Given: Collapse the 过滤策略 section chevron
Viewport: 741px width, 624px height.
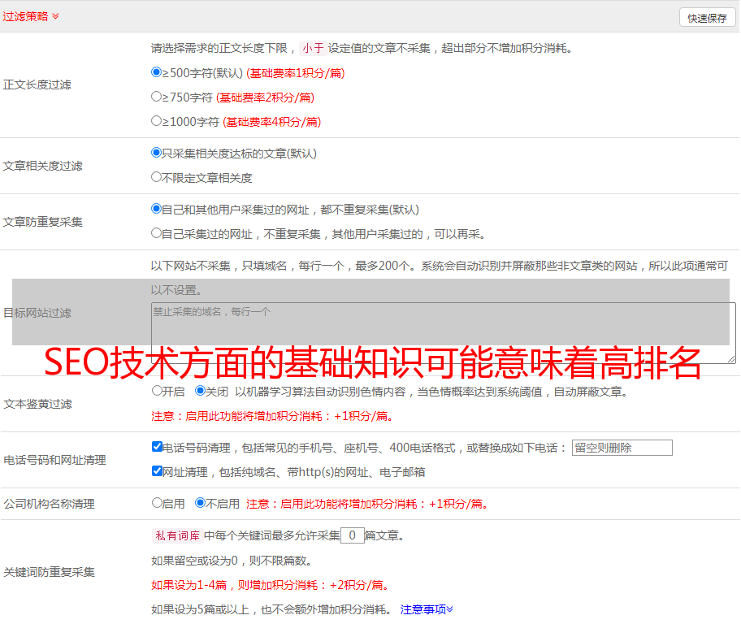Looking at the screenshot, I should tap(55, 16).
